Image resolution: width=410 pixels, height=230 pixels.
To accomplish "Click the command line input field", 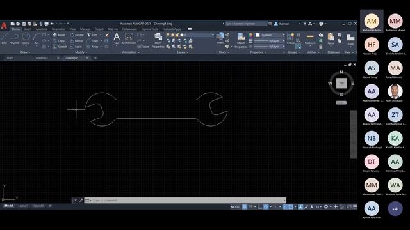I will tap(185, 200).
